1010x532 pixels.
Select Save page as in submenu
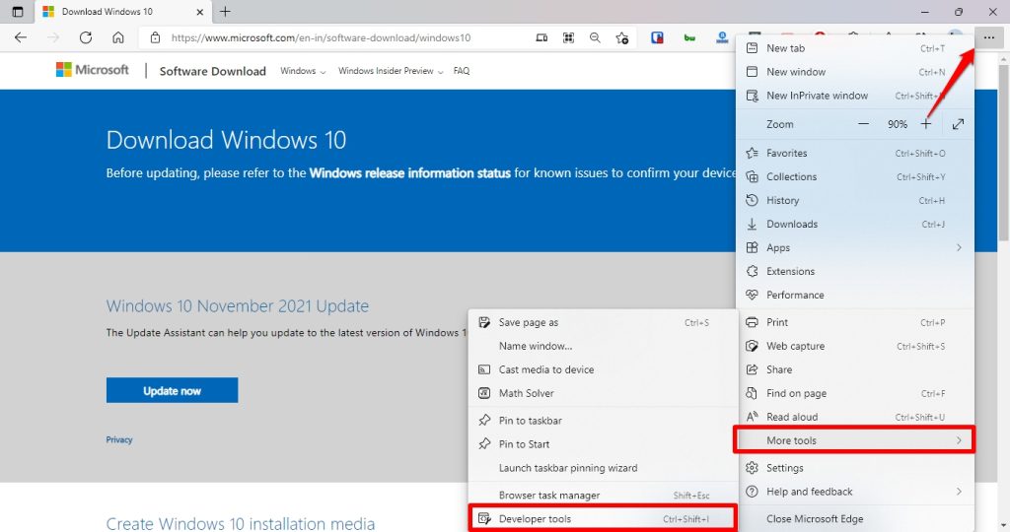point(603,322)
